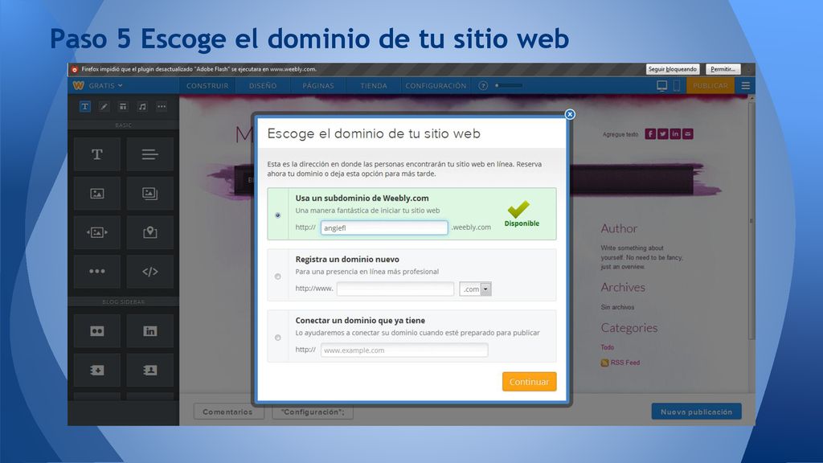Select Registra un dominio nuevo radio
This screenshot has height=463, width=823.
277,277
